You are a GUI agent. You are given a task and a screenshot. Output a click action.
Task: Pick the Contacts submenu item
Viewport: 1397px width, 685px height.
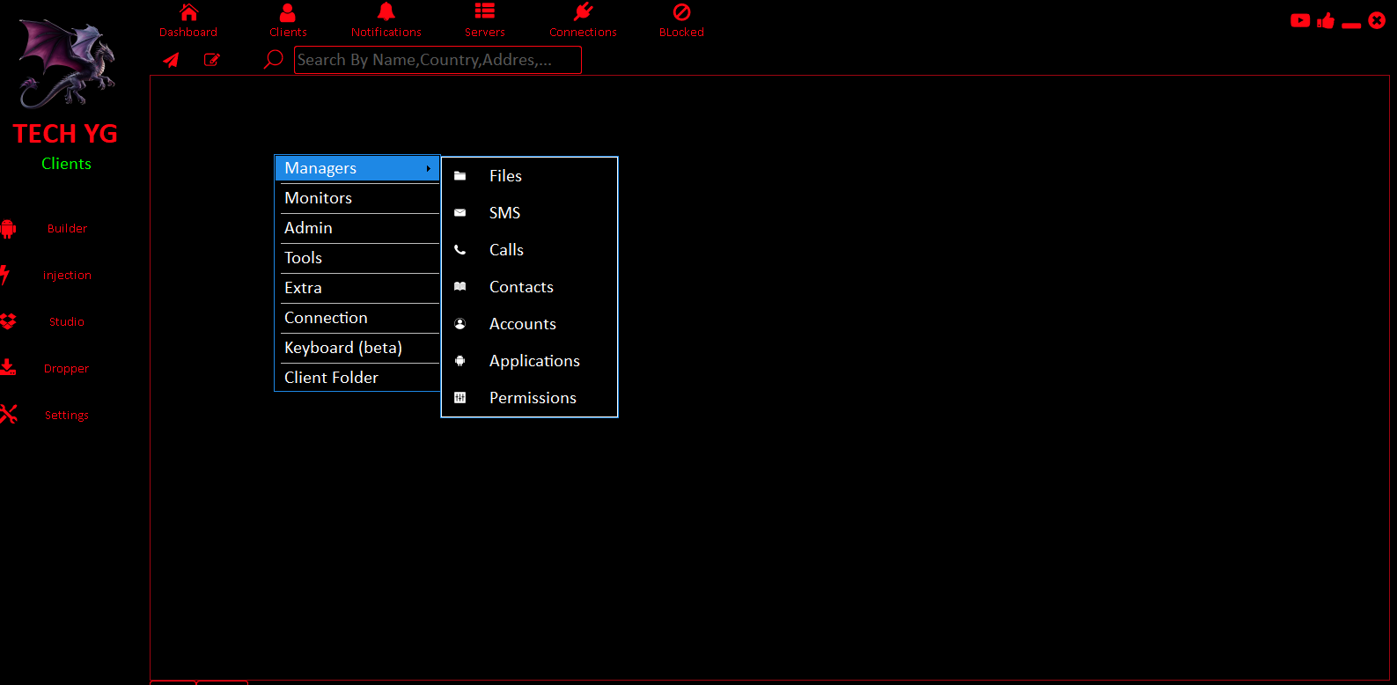click(521, 287)
